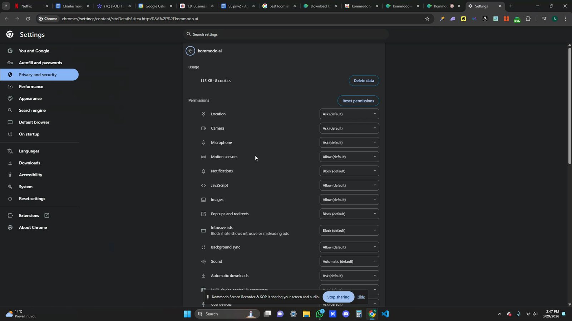Open the Extensions puzzle-piece menu in the toolbar
The width and height of the screenshot is (572, 321).
[x=528, y=19]
